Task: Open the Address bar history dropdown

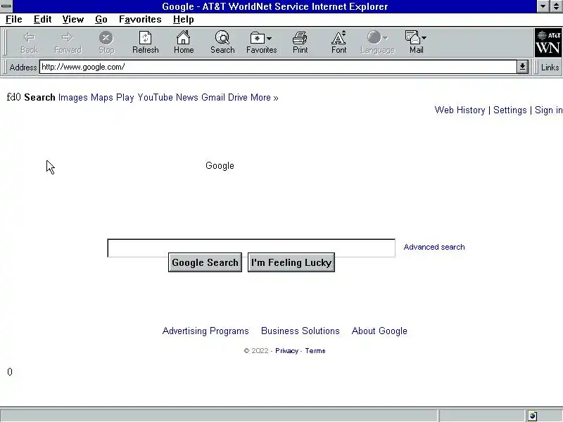Action: tap(522, 67)
